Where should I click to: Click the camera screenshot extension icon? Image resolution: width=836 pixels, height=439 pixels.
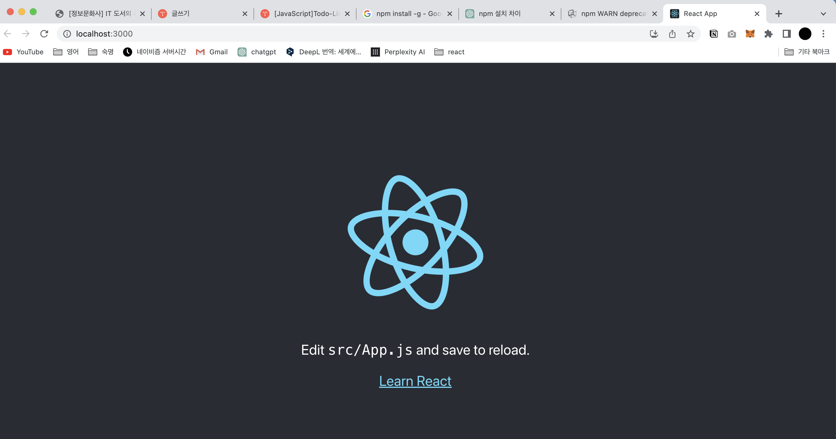click(732, 34)
